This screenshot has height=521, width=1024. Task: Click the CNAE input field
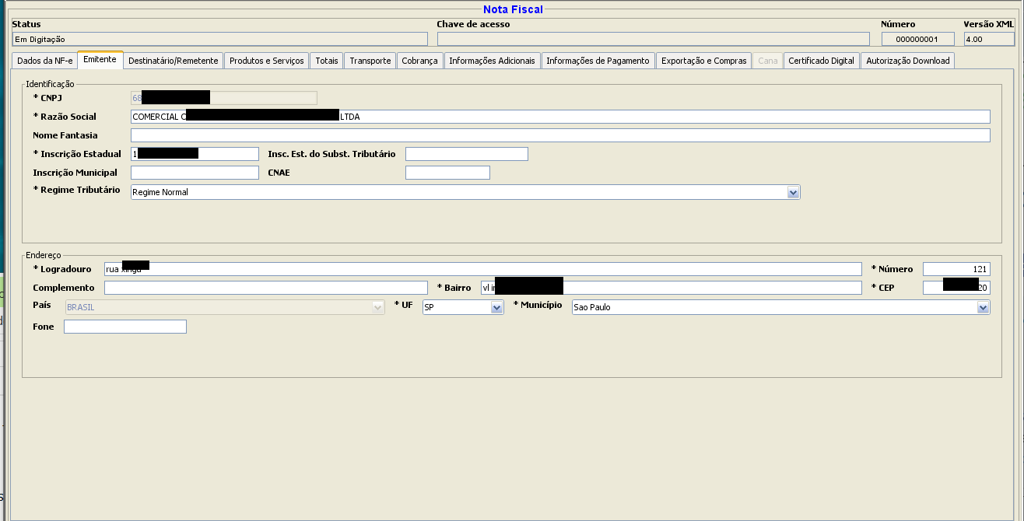[447, 173]
